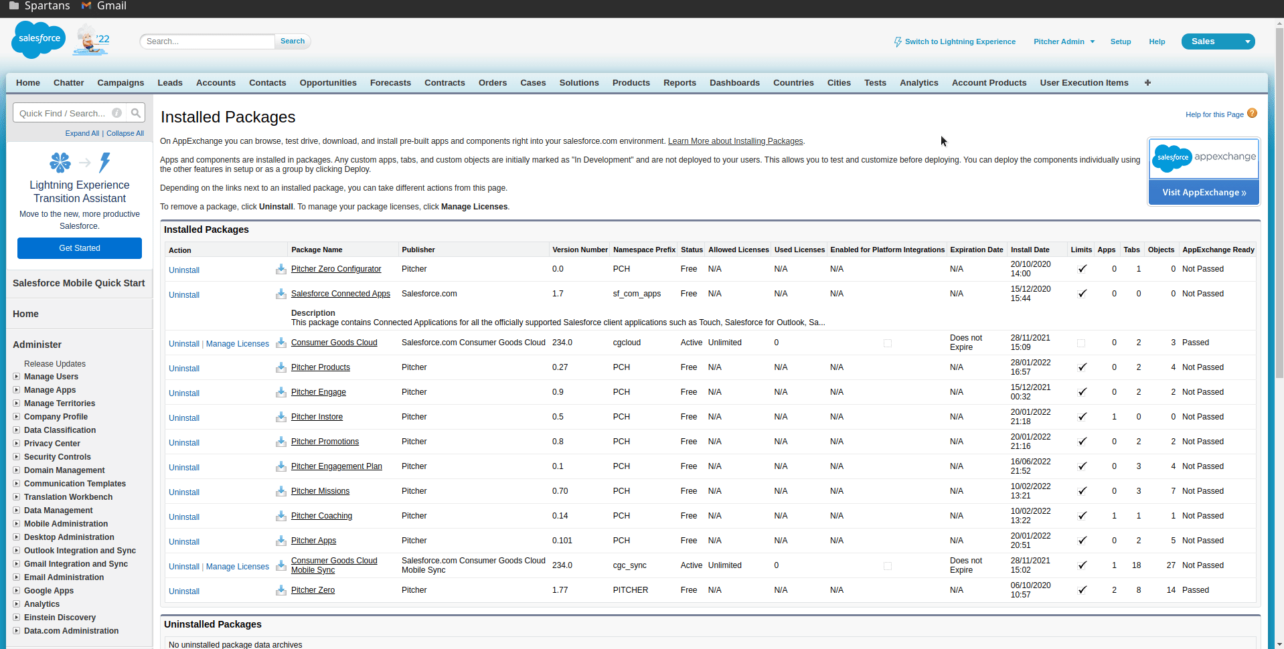Toggle Consumer Goods Cloud Mobile Sync integrations checkbox
The image size is (1284, 649).
(x=888, y=566)
